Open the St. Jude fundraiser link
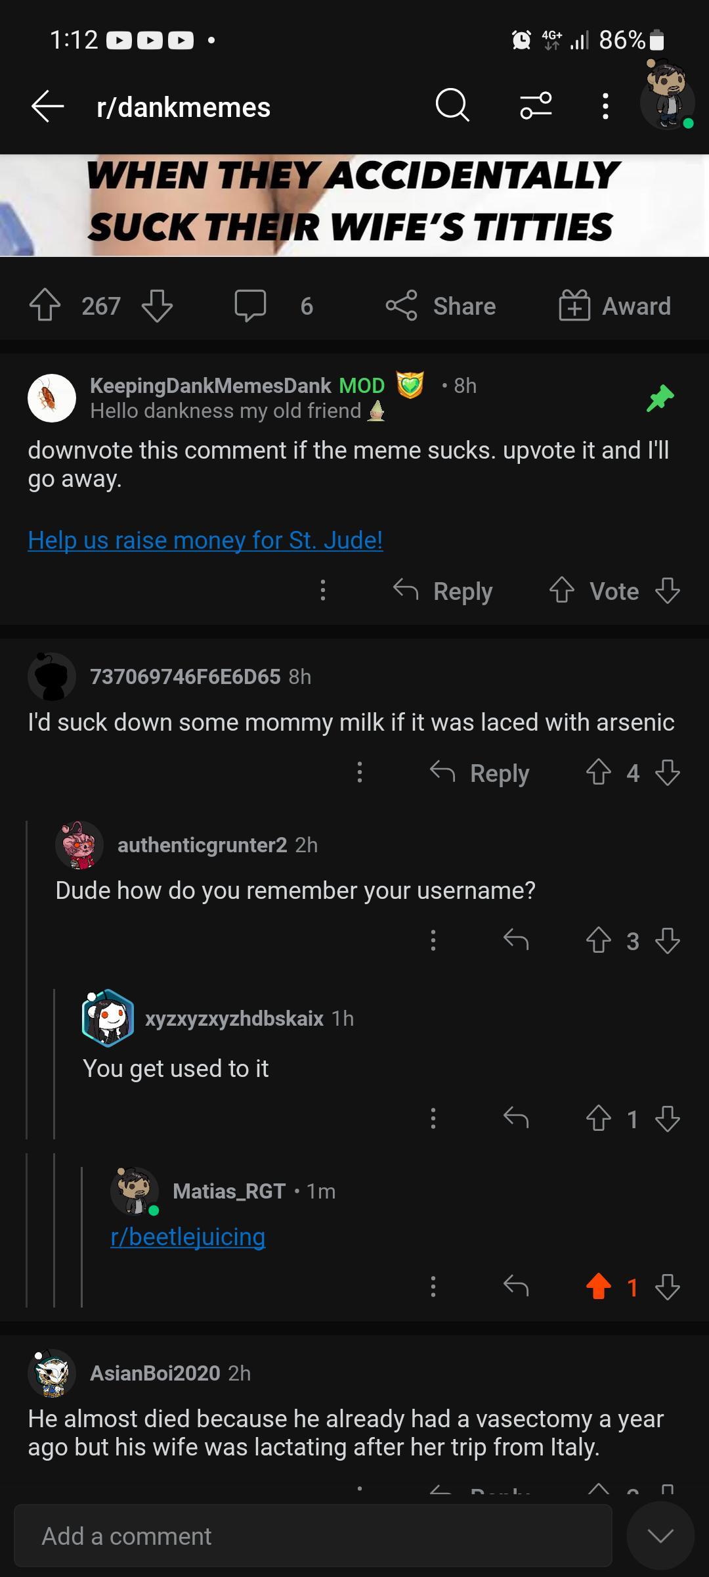Screen dimensions: 709x1577 [x=204, y=540]
